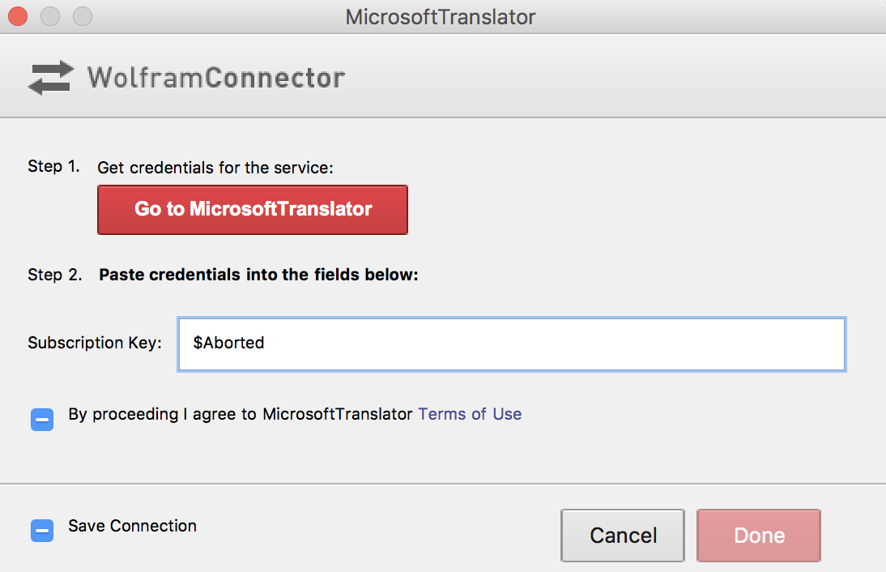The image size is (886, 572).
Task: Click the gray zoom window button
Action: coord(83,16)
